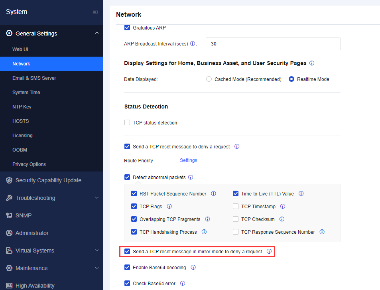Open the Licensing page

[22, 136]
